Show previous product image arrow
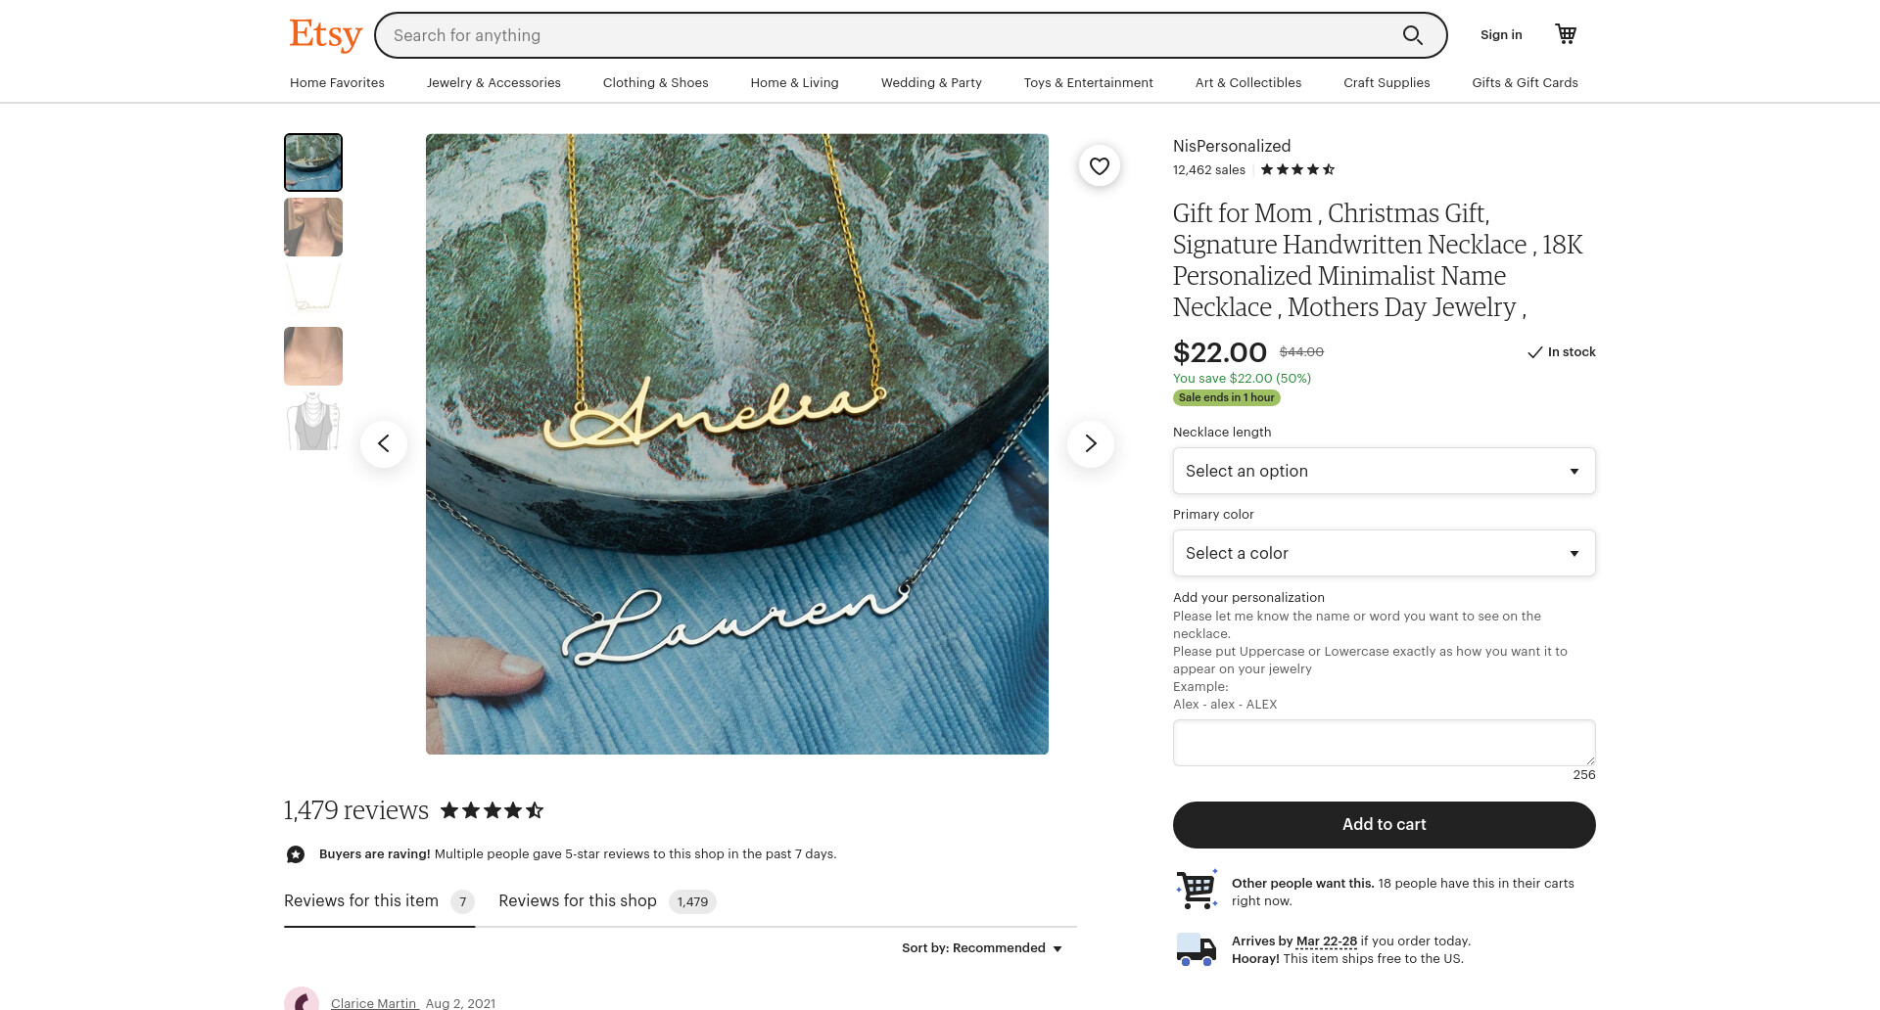 tap(384, 443)
